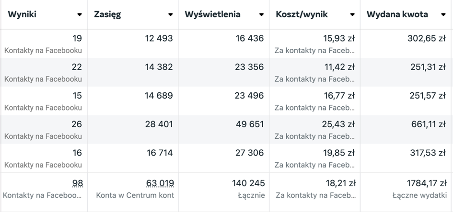Click the total results value 98
The image size is (453, 212).
(77, 183)
